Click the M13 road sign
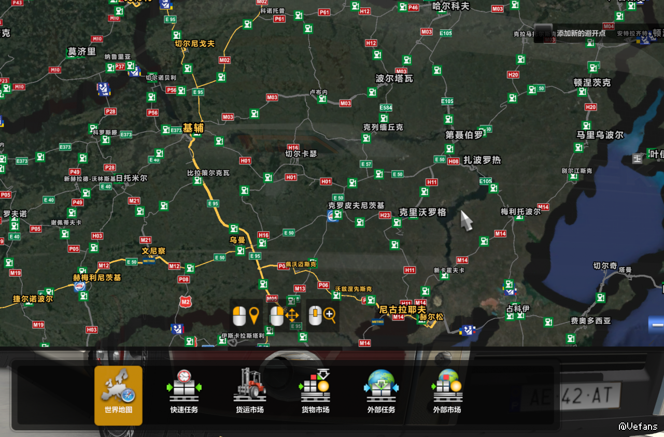 (300, 288)
